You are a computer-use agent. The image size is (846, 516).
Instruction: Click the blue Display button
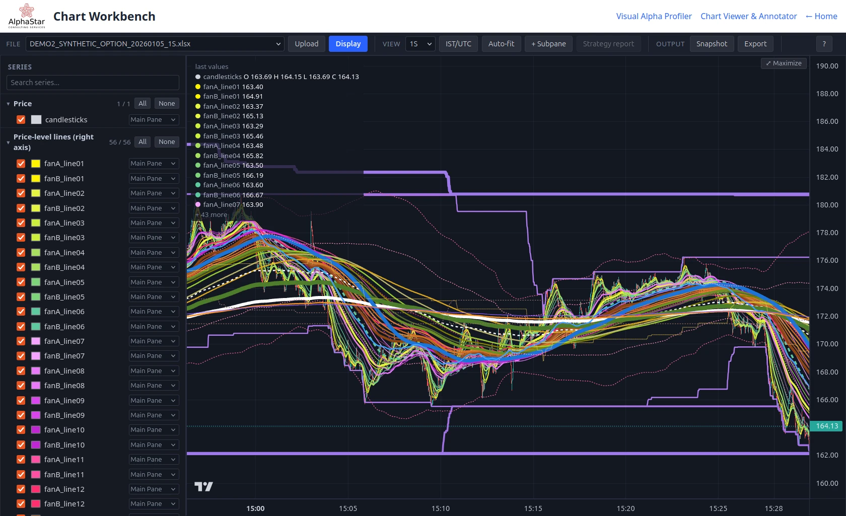click(x=348, y=44)
